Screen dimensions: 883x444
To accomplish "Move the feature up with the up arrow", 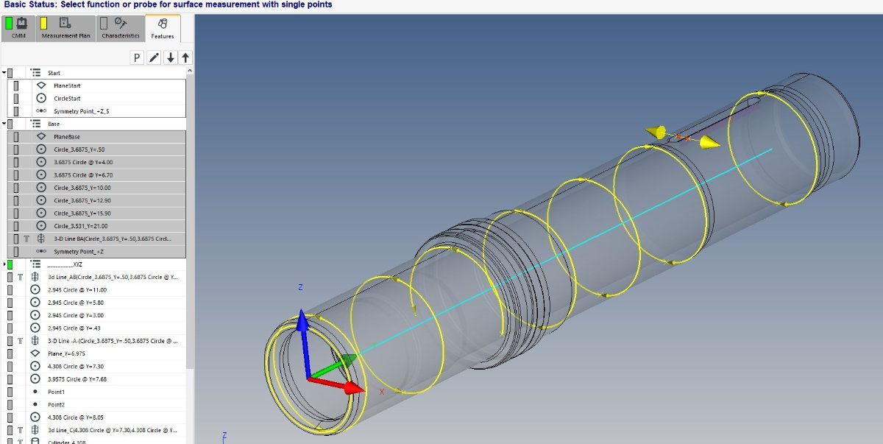I will [185, 57].
